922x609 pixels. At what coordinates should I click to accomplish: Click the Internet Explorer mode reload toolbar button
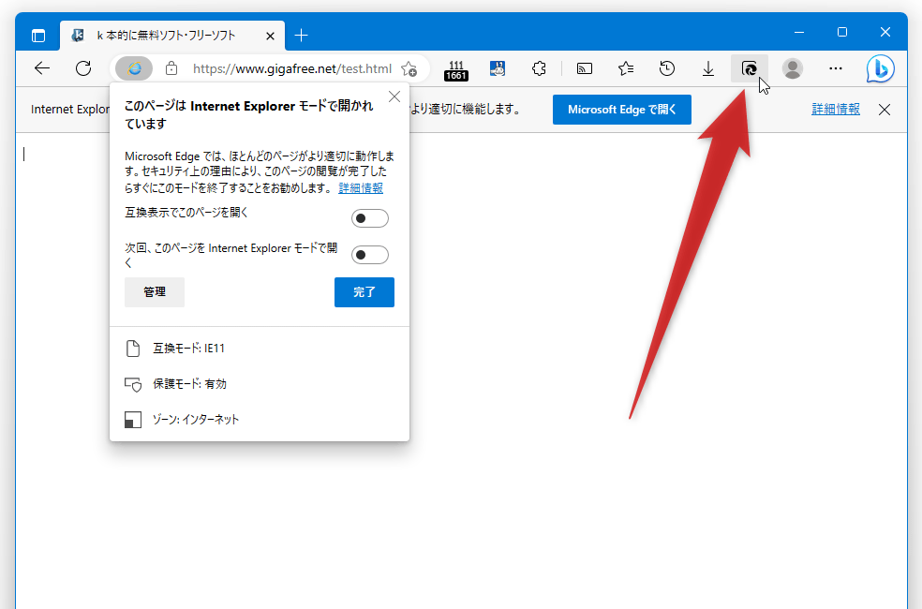tap(750, 68)
